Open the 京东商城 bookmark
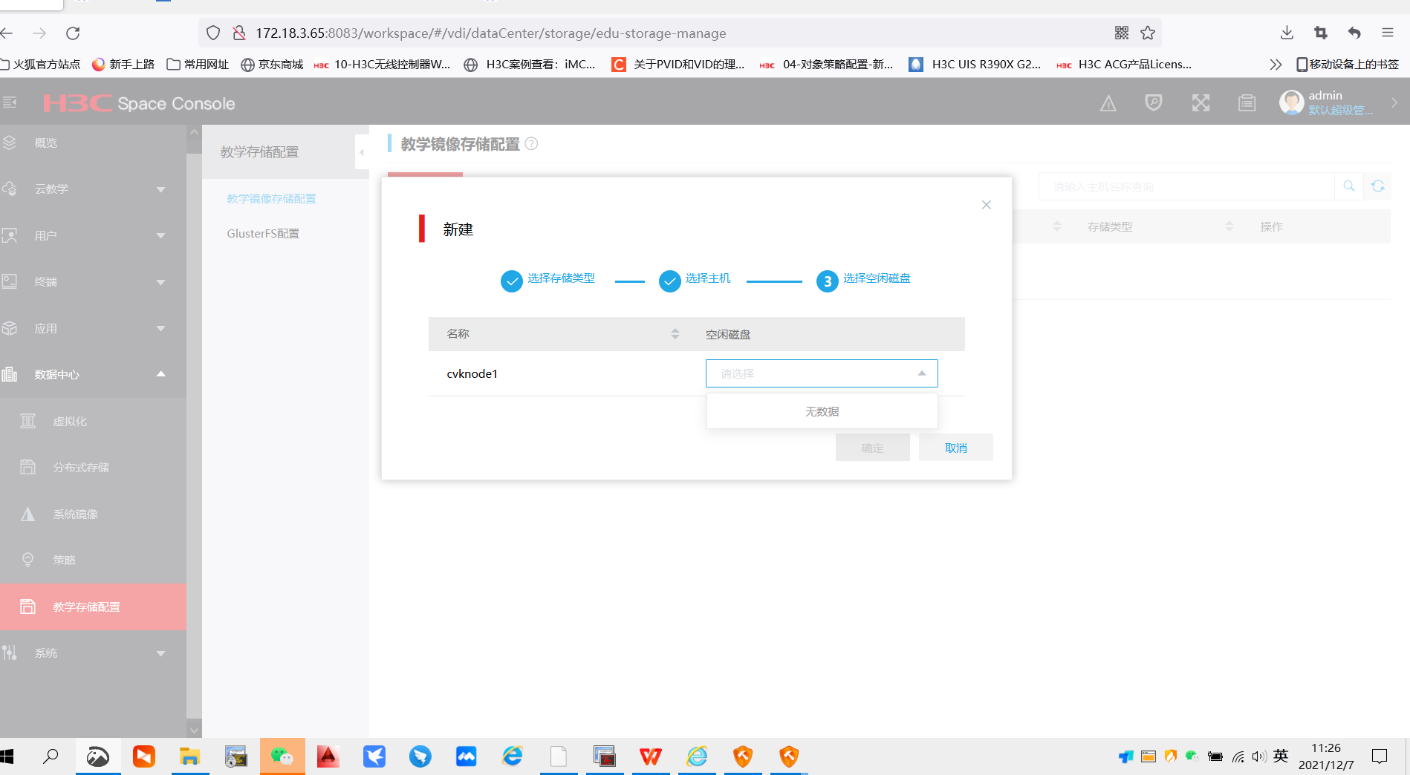1410x775 pixels. click(272, 65)
